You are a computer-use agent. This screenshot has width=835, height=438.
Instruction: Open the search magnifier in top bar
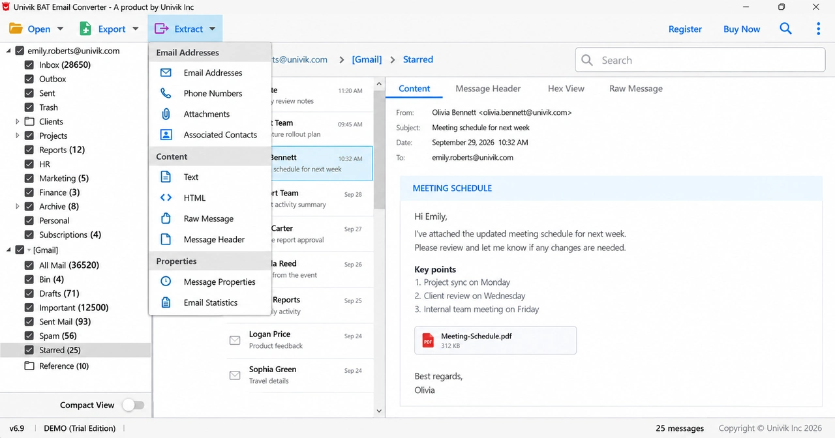785,29
